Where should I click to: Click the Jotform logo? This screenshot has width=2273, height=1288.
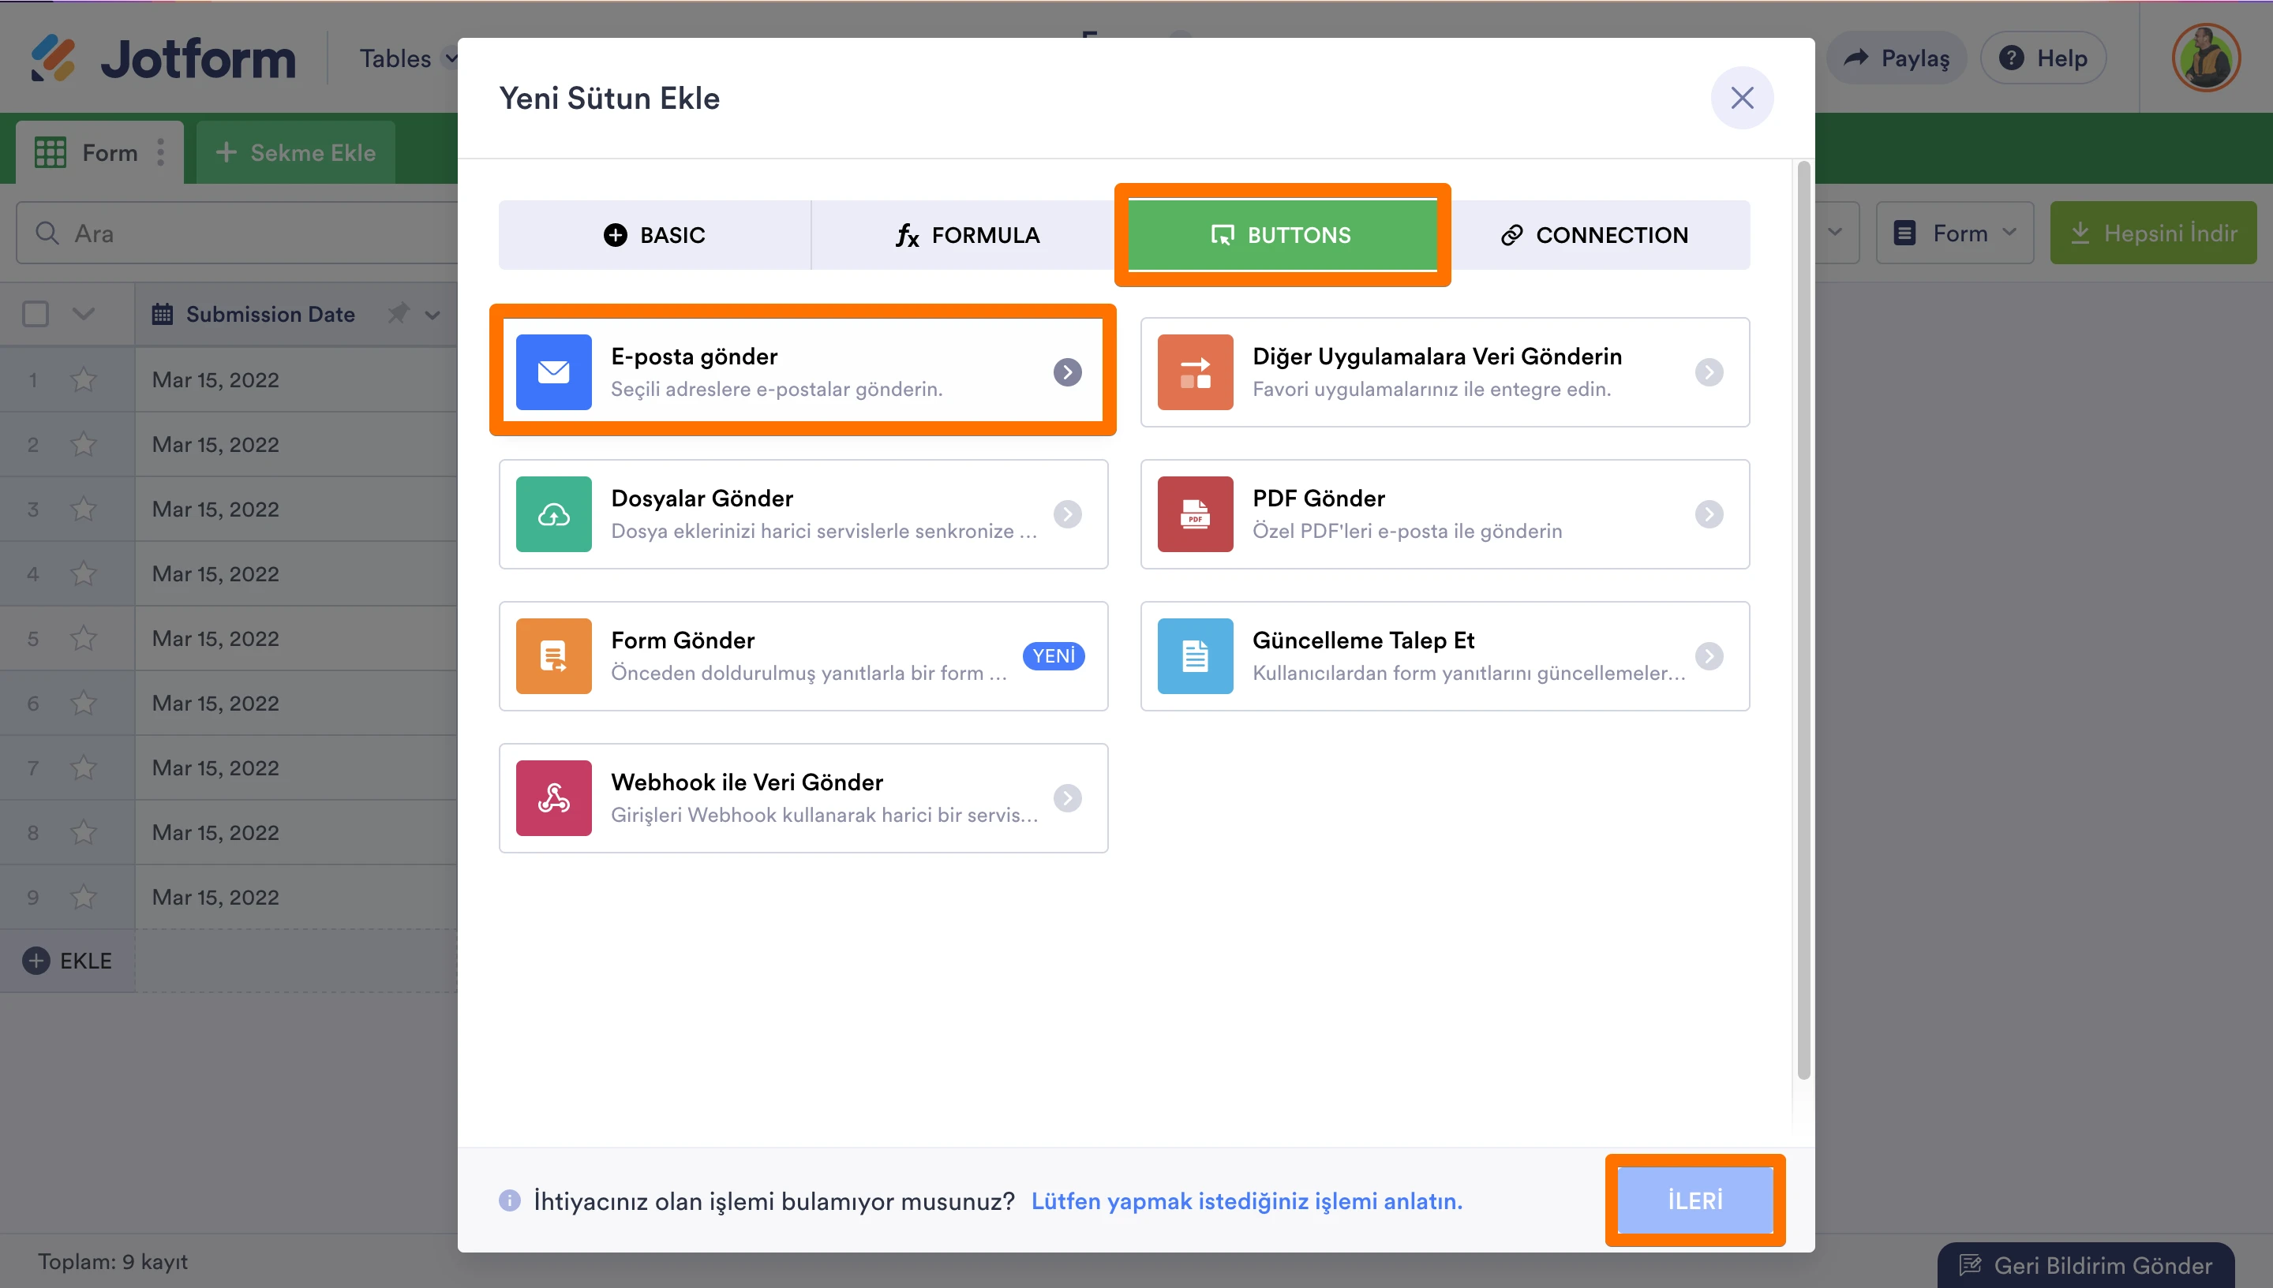coord(163,58)
